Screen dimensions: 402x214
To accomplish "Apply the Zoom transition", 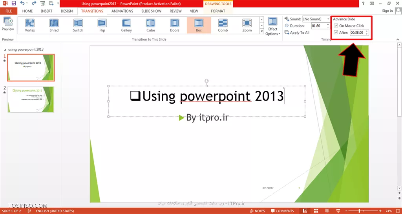I will click(247, 26).
